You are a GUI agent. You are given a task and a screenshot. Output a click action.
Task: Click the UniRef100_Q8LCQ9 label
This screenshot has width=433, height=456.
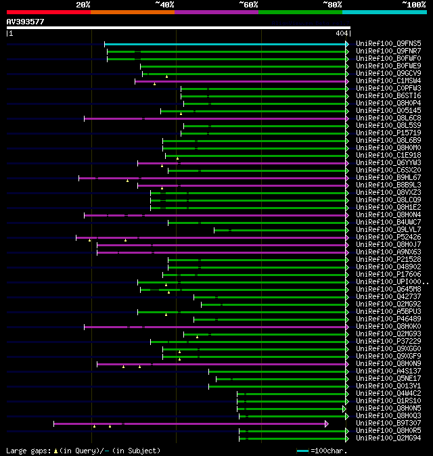[x=388, y=200]
